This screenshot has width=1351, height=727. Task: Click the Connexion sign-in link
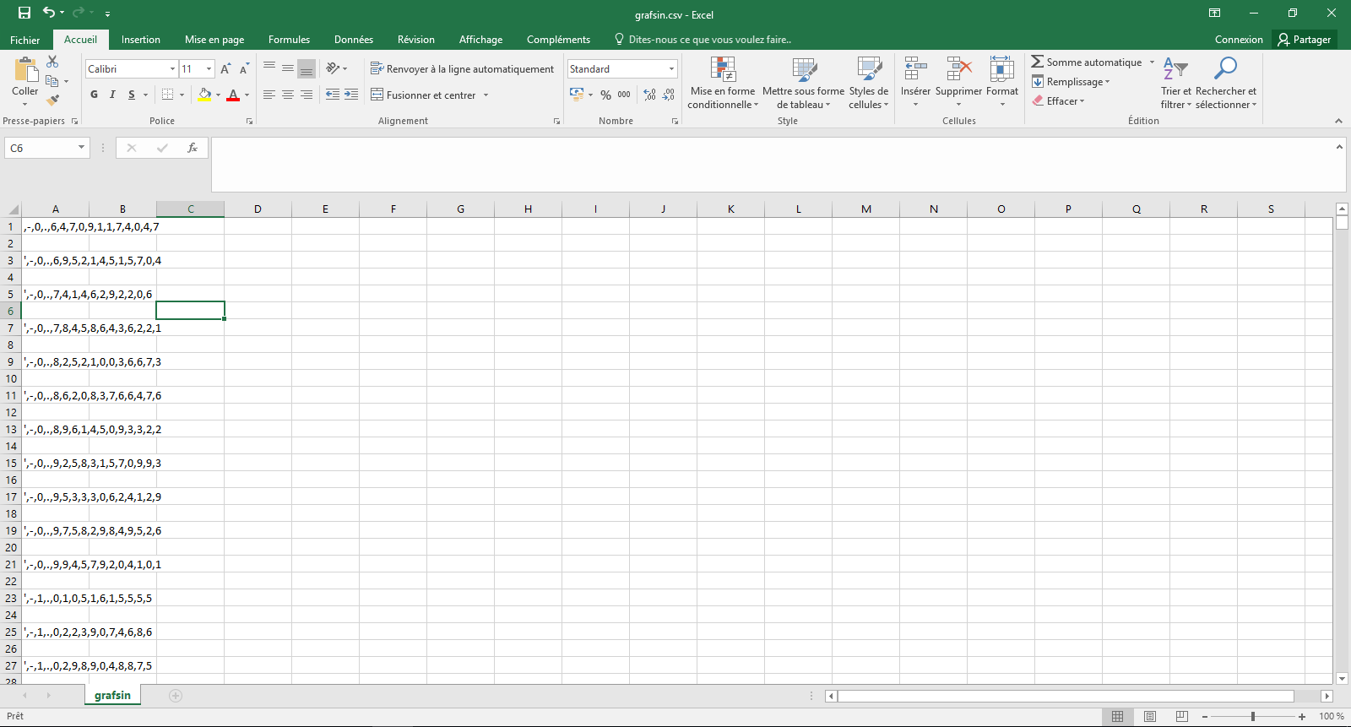[1239, 40]
